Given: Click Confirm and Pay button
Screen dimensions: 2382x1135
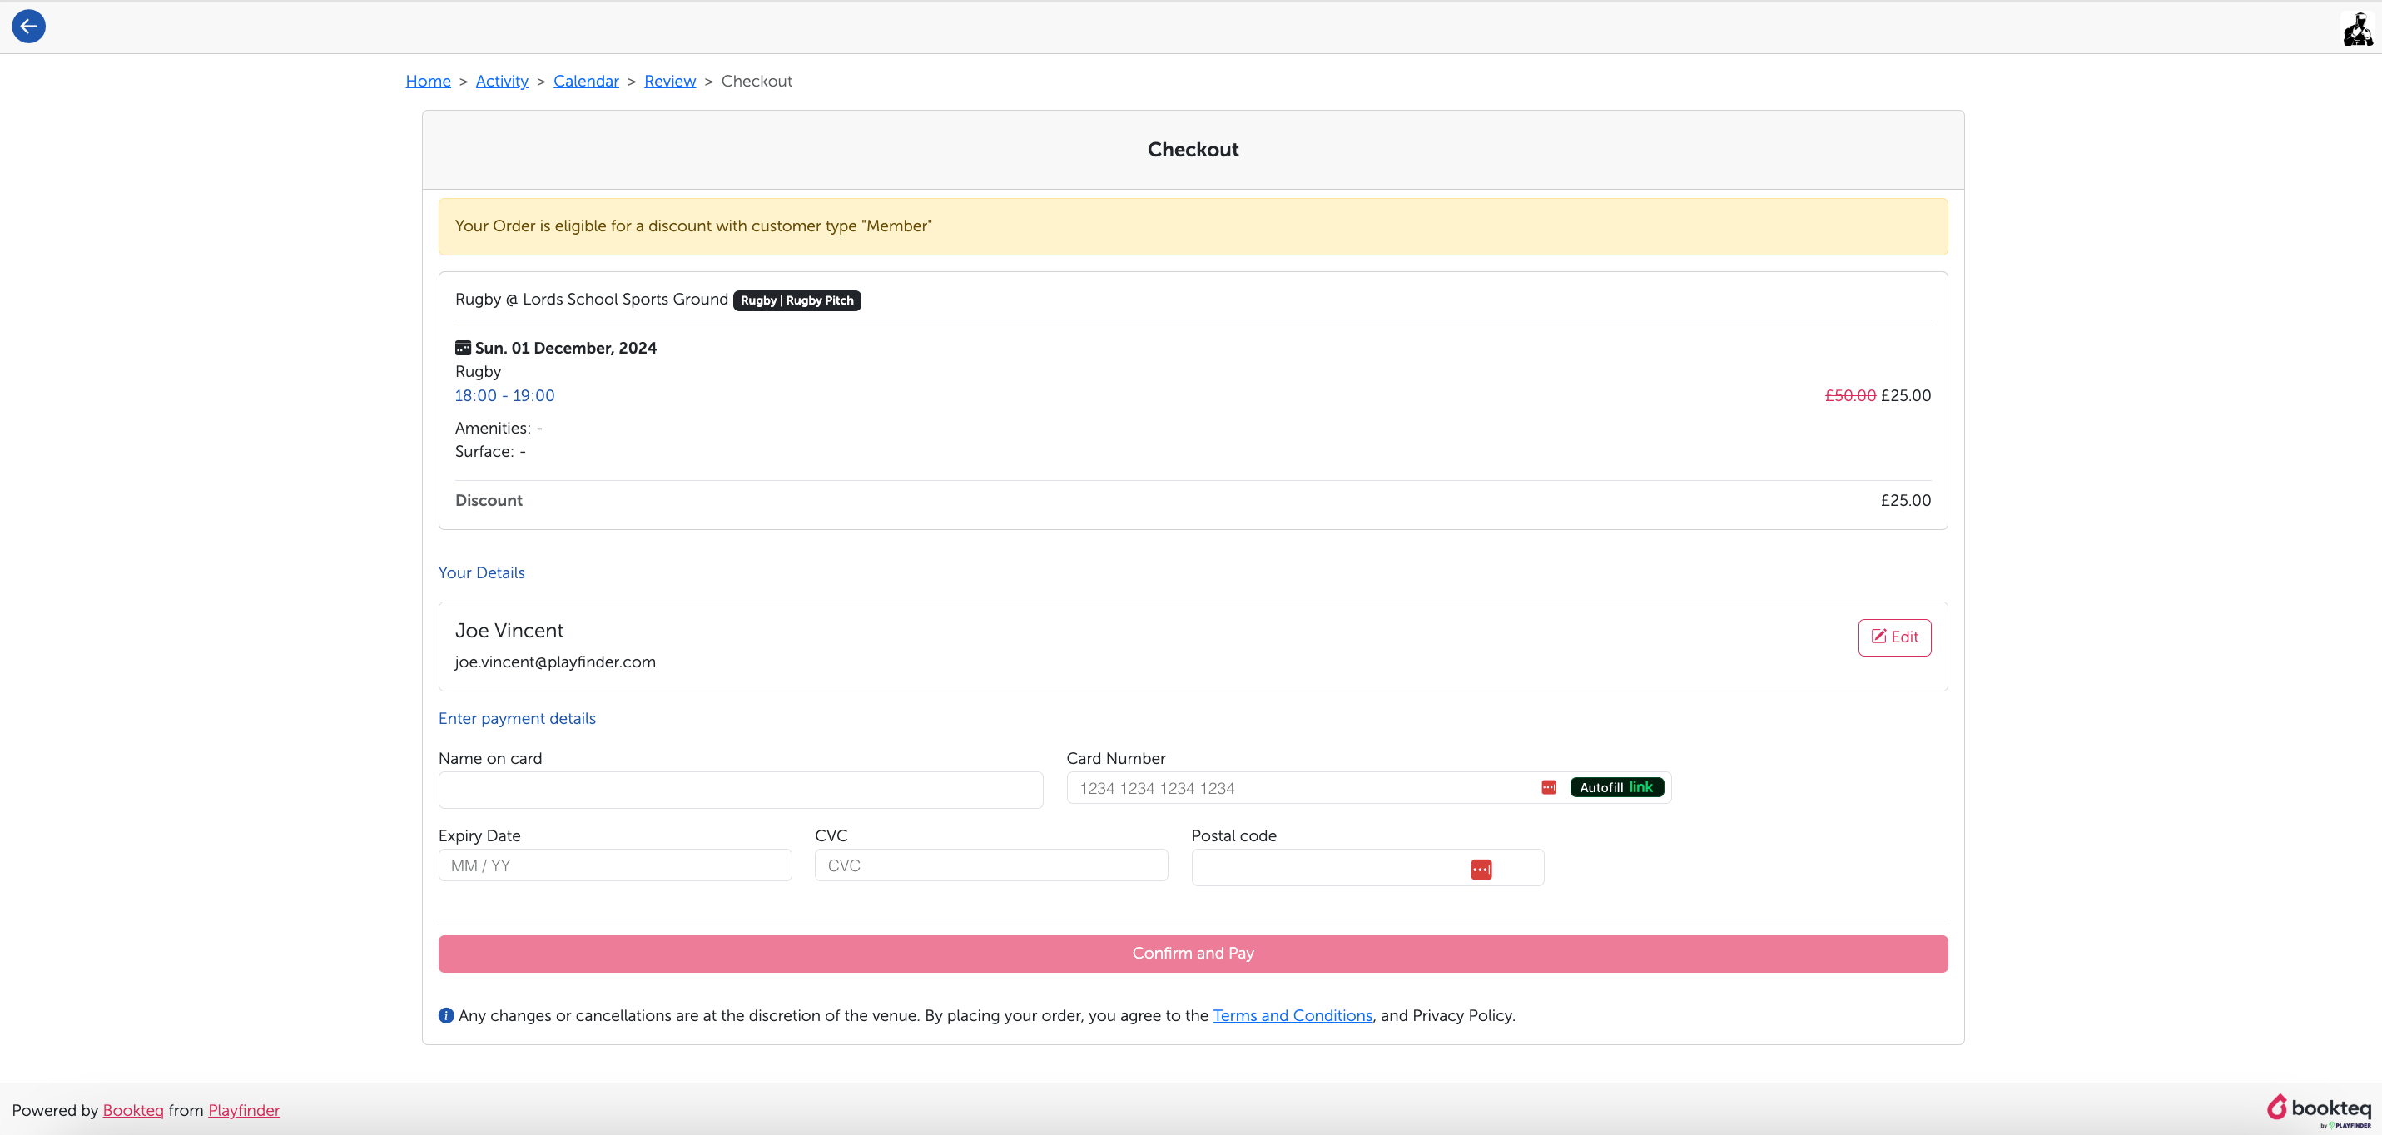Looking at the screenshot, I should pyautogui.click(x=1193, y=954).
